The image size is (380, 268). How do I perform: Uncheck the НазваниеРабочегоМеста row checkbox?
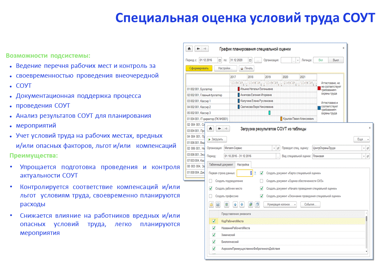pyautogui.click(x=214, y=228)
